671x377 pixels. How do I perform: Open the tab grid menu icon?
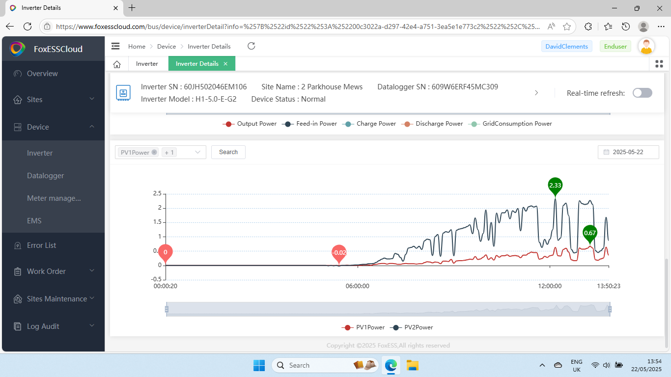(x=659, y=64)
